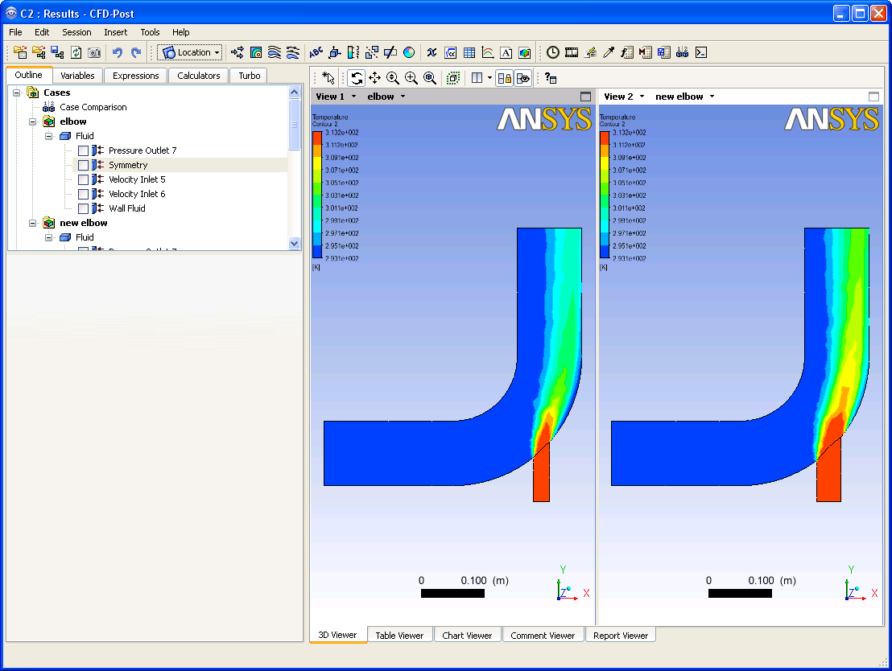The height and width of the screenshot is (671, 892).
Task: Select the Pan viewer tool
Action: (375, 78)
